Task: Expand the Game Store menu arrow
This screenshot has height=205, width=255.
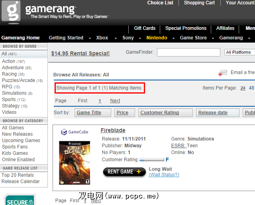Action: [x=213, y=38]
